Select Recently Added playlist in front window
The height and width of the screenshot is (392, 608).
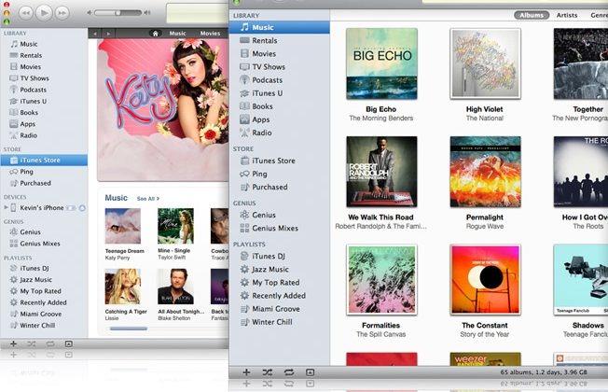click(279, 296)
